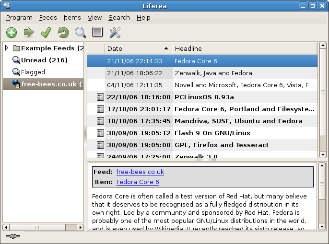
Task: Click the Date column sort arrow
Action: point(166,48)
